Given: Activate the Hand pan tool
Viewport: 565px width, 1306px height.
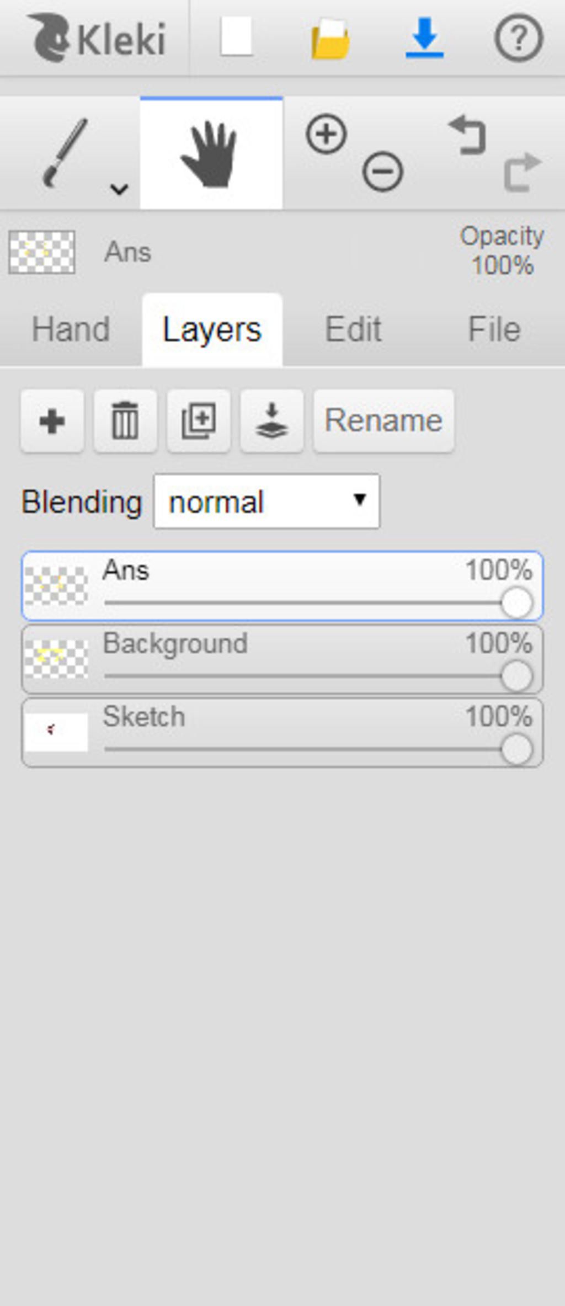Looking at the screenshot, I should pos(211,154).
